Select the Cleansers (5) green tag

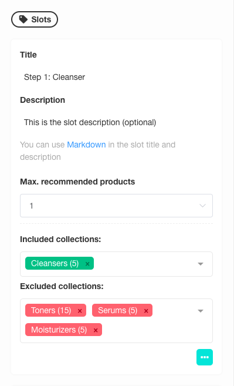[55, 263]
